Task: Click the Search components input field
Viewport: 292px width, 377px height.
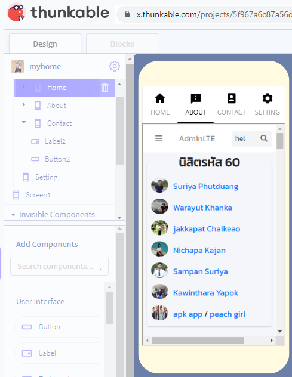Action: (x=59, y=266)
